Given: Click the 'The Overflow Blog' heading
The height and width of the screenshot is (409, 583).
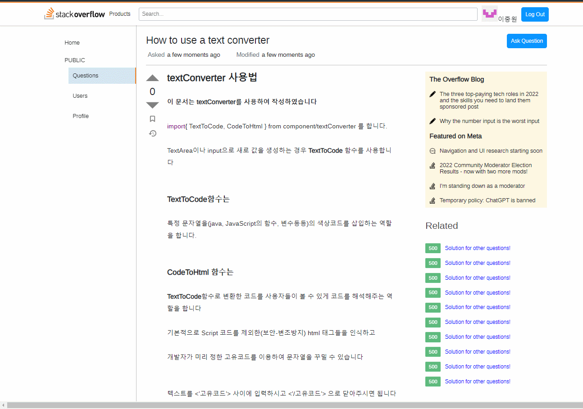Looking at the screenshot, I should click(457, 79).
